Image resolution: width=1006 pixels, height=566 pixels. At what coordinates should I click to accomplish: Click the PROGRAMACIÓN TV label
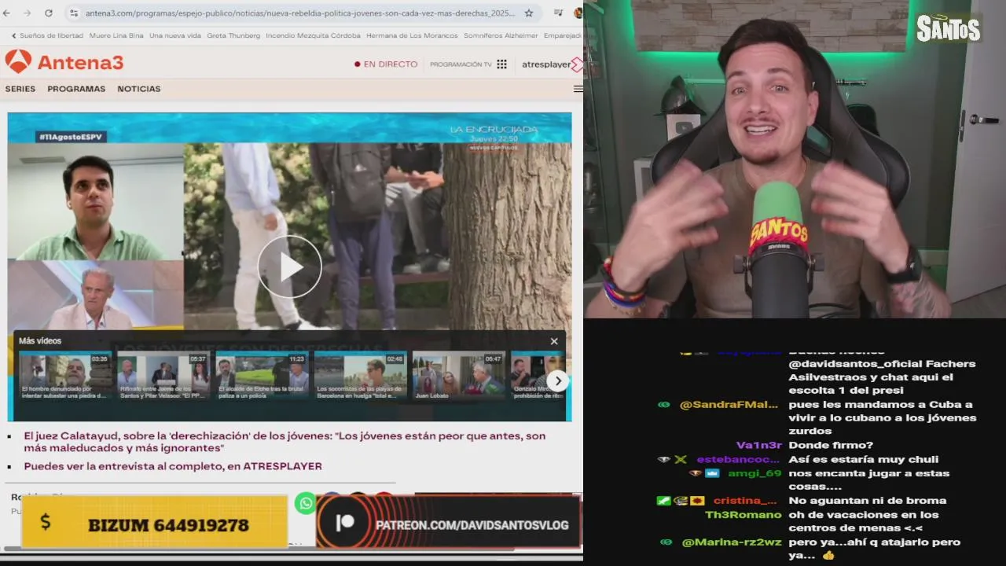coord(461,64)
